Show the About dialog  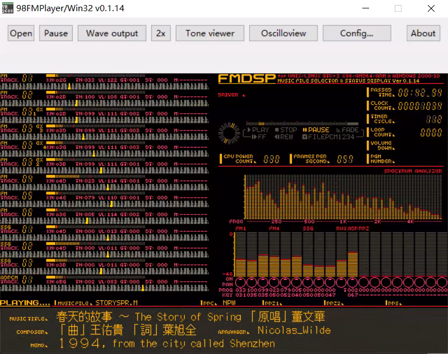[423, 33]
